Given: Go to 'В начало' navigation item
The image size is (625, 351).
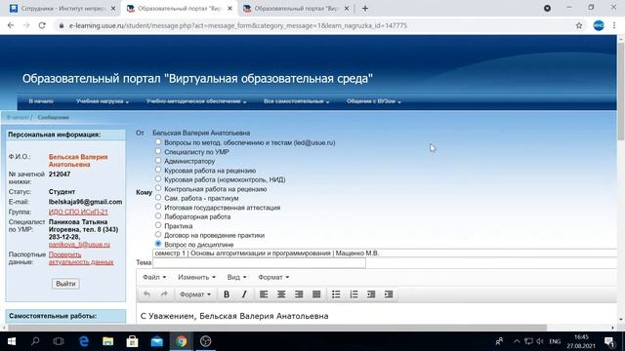Looking at the screenshot, I should pyautogui.click(x=41, y=101).
